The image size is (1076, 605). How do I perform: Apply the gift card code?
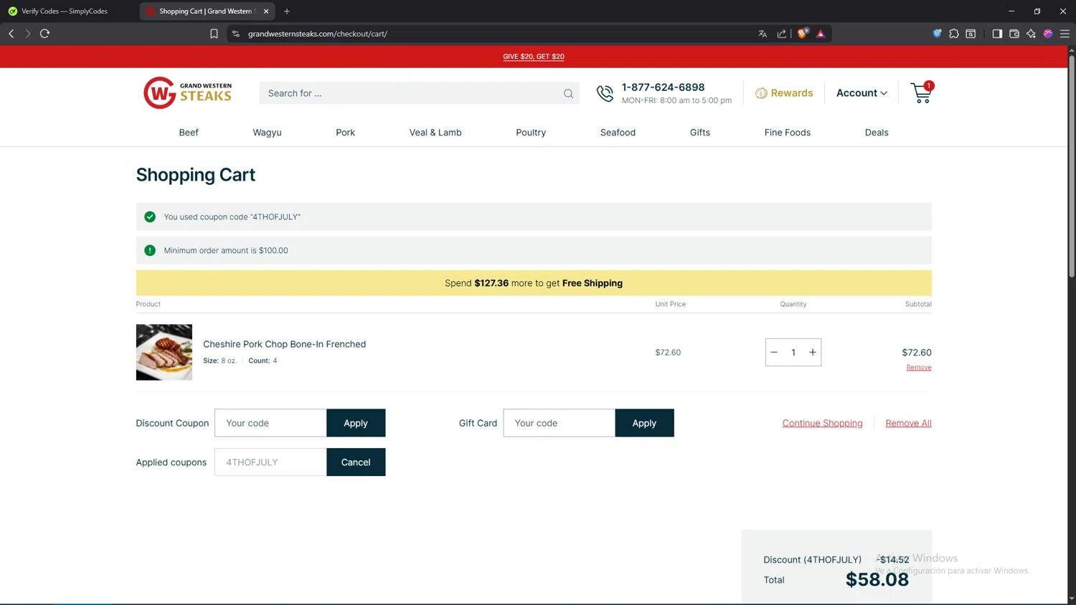click(x=644, y=423)
